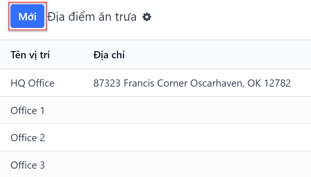This screenshot has width=311, height=177.
Task: Select the 87323 Francis Corner address cell
Action: click(x=192, y=83)
